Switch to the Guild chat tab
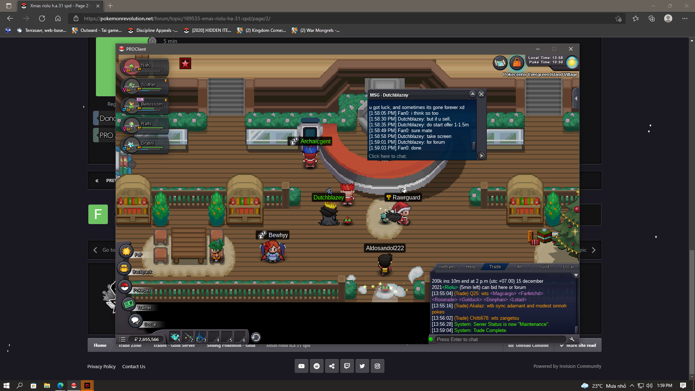 (543, 267)
